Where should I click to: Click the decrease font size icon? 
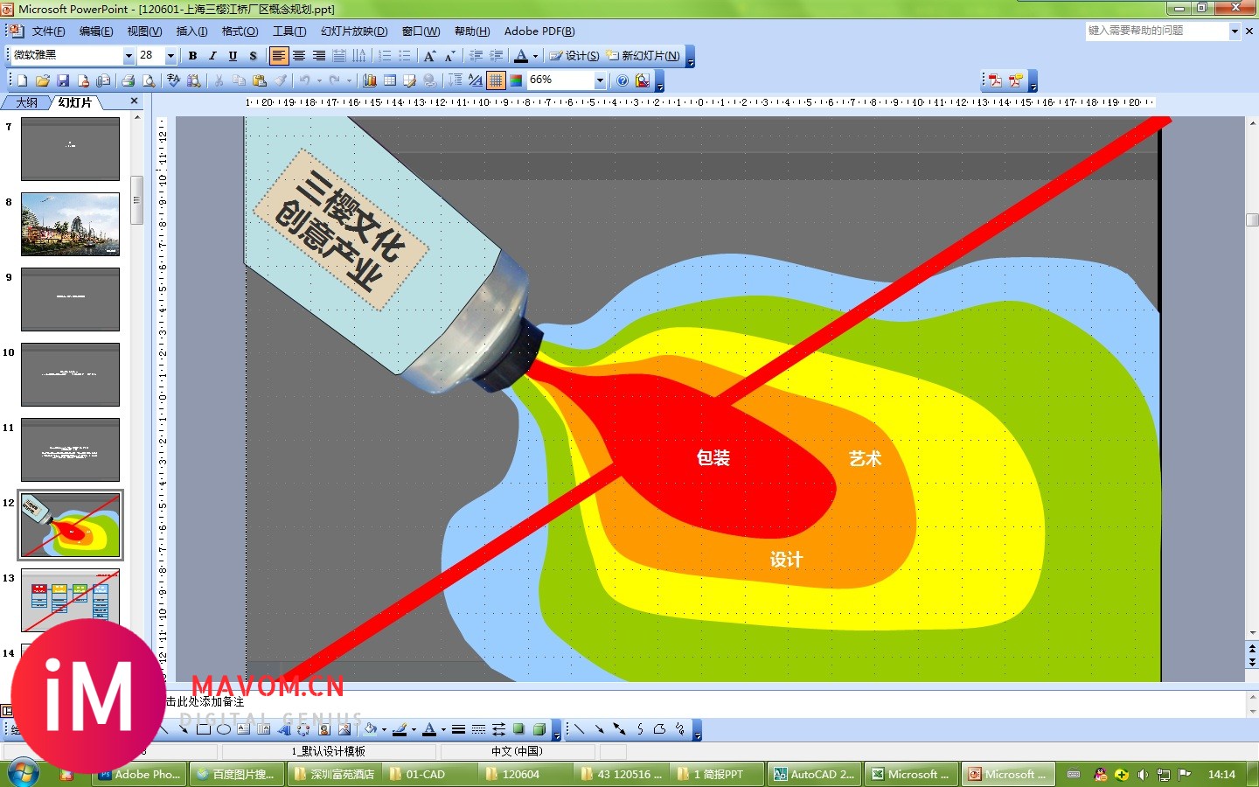point(449,56)
